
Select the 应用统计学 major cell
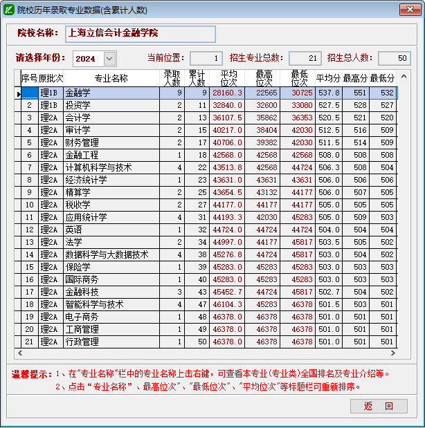[x=111, y=218]
